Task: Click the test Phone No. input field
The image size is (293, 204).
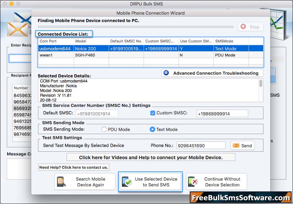Action: pyautogui.click(x=201, y=146)
